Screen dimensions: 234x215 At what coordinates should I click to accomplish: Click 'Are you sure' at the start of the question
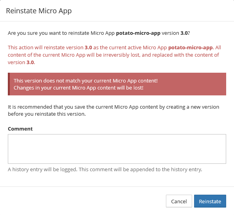[22, 33]
